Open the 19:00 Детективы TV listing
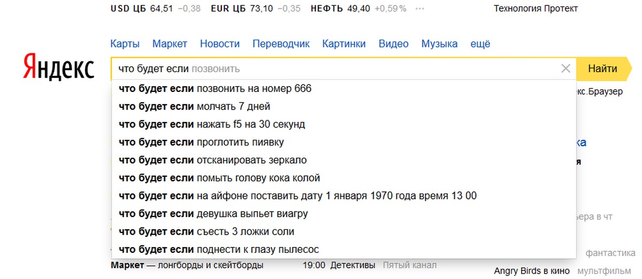Viewport: 642px width, 279px height. [x=340, y=265]
